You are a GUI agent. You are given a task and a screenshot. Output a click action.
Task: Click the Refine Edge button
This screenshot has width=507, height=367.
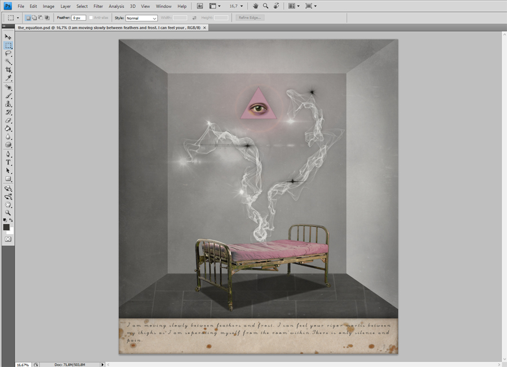[250, 18]
